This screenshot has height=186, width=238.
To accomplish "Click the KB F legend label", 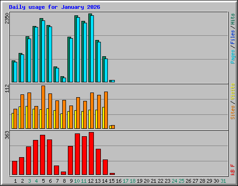I will pos(233,170).
